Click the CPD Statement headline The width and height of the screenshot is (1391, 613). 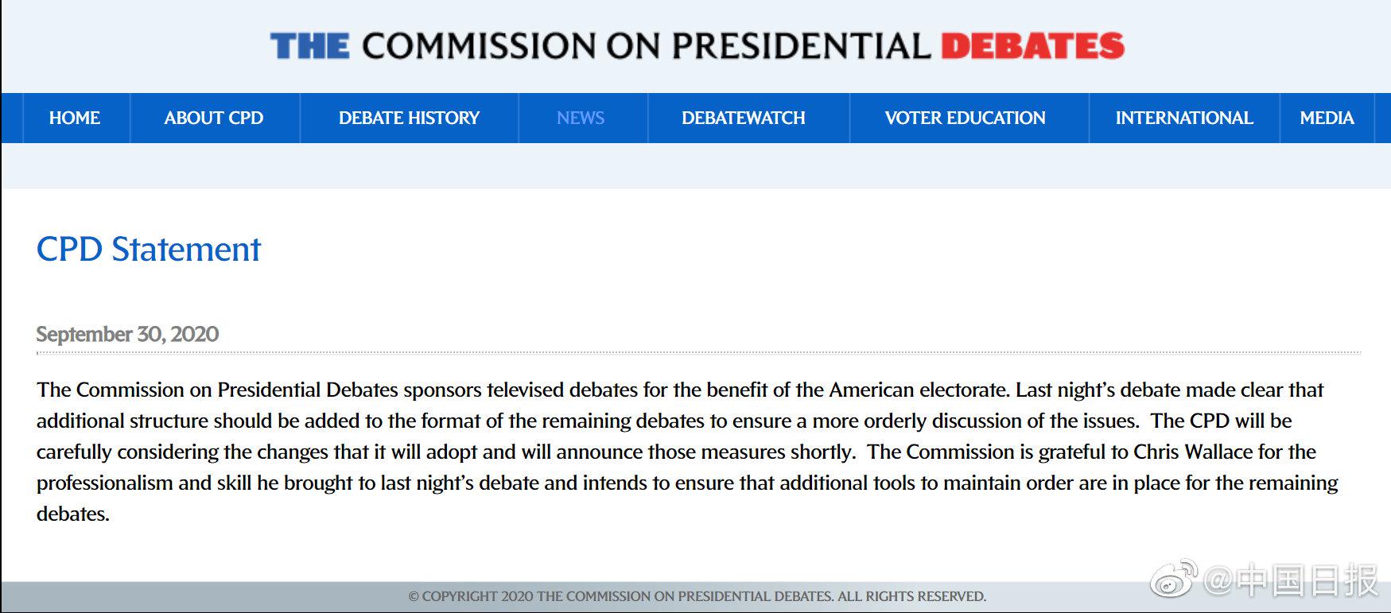pyautogui.click(x=149, y=250)
